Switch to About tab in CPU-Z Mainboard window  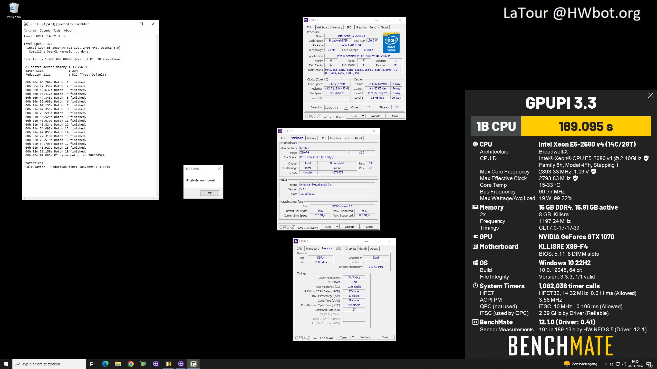(x=358, y=138)
